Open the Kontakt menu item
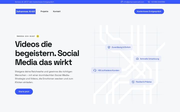Screen dimensions: 180x112 [57, 11]
